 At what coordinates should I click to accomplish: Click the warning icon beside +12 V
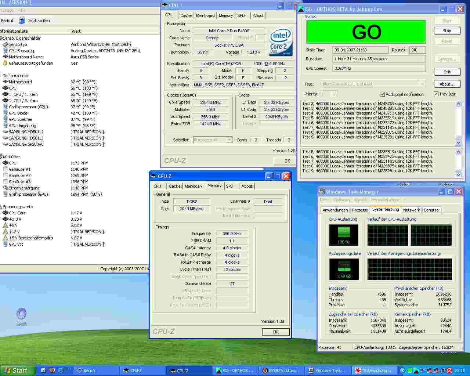pos(5,232)
